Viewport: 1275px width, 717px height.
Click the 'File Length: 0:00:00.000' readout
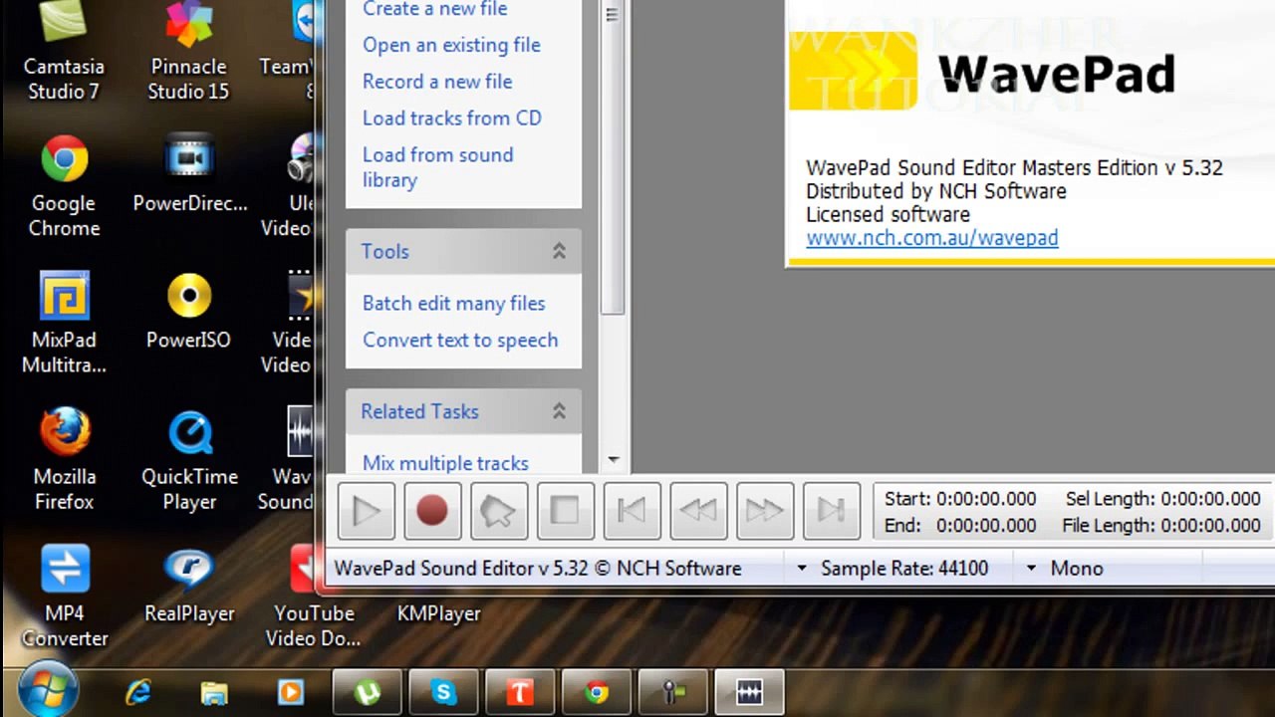tap(1161, 526)
